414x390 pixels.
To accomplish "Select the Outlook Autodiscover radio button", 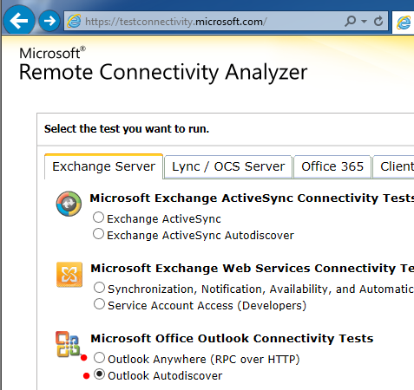I will (99, 374).
